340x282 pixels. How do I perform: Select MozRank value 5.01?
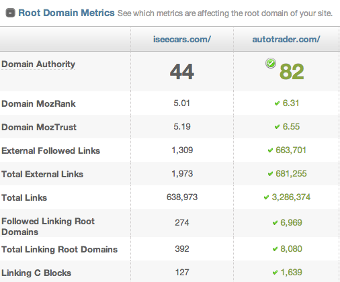pos(182,103)
